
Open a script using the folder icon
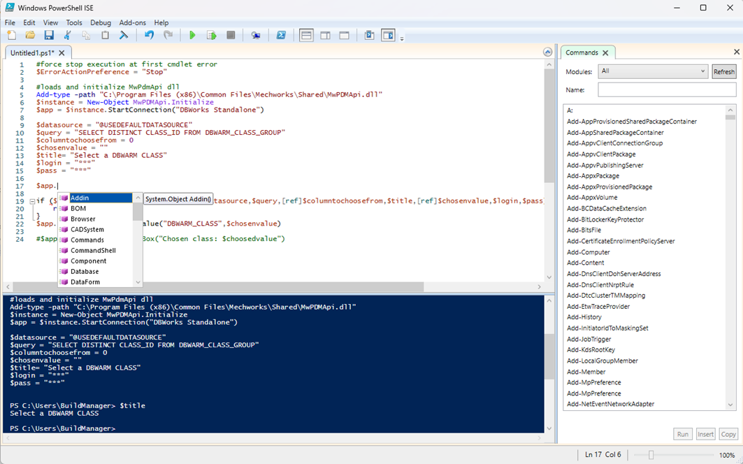click(30, 36)
